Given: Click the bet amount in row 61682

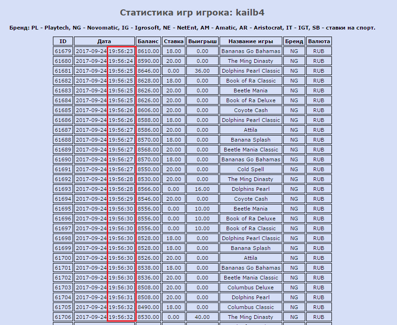Looking at the screenshot, I should pos(174,81).
